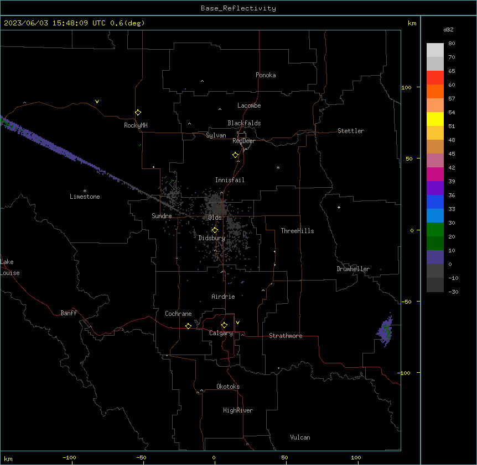
Task: Click the white asterisk marker above Limestone
Action: [x=85, y=191]
